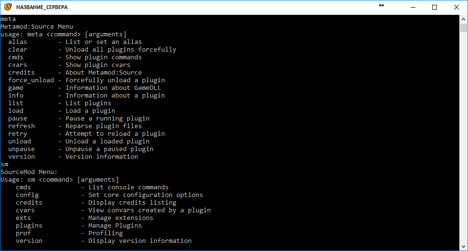468x251 pixels.
Task: Click the НАЗВАНИЕ_СЕРВЕРА window title text
Action: point(42,8)
